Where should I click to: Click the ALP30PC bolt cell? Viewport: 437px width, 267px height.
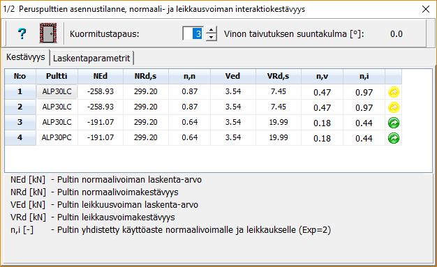coord(57,137)
